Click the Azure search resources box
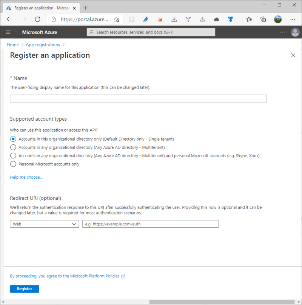The height and width of the screenshot is (305, 302). 151,32
